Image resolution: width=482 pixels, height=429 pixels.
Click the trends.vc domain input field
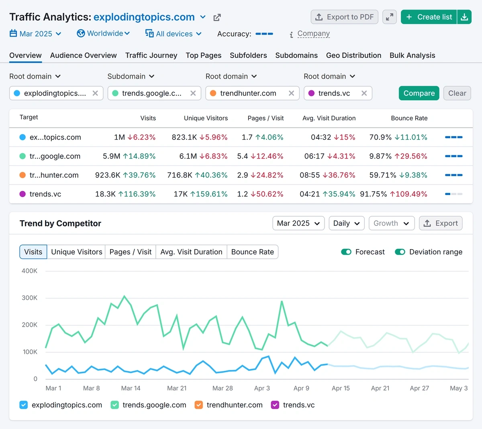[x=338, y=93]
